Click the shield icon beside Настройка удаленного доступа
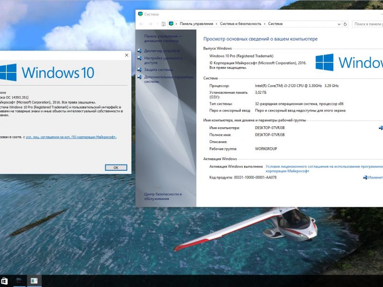 (x=139, y=58)
